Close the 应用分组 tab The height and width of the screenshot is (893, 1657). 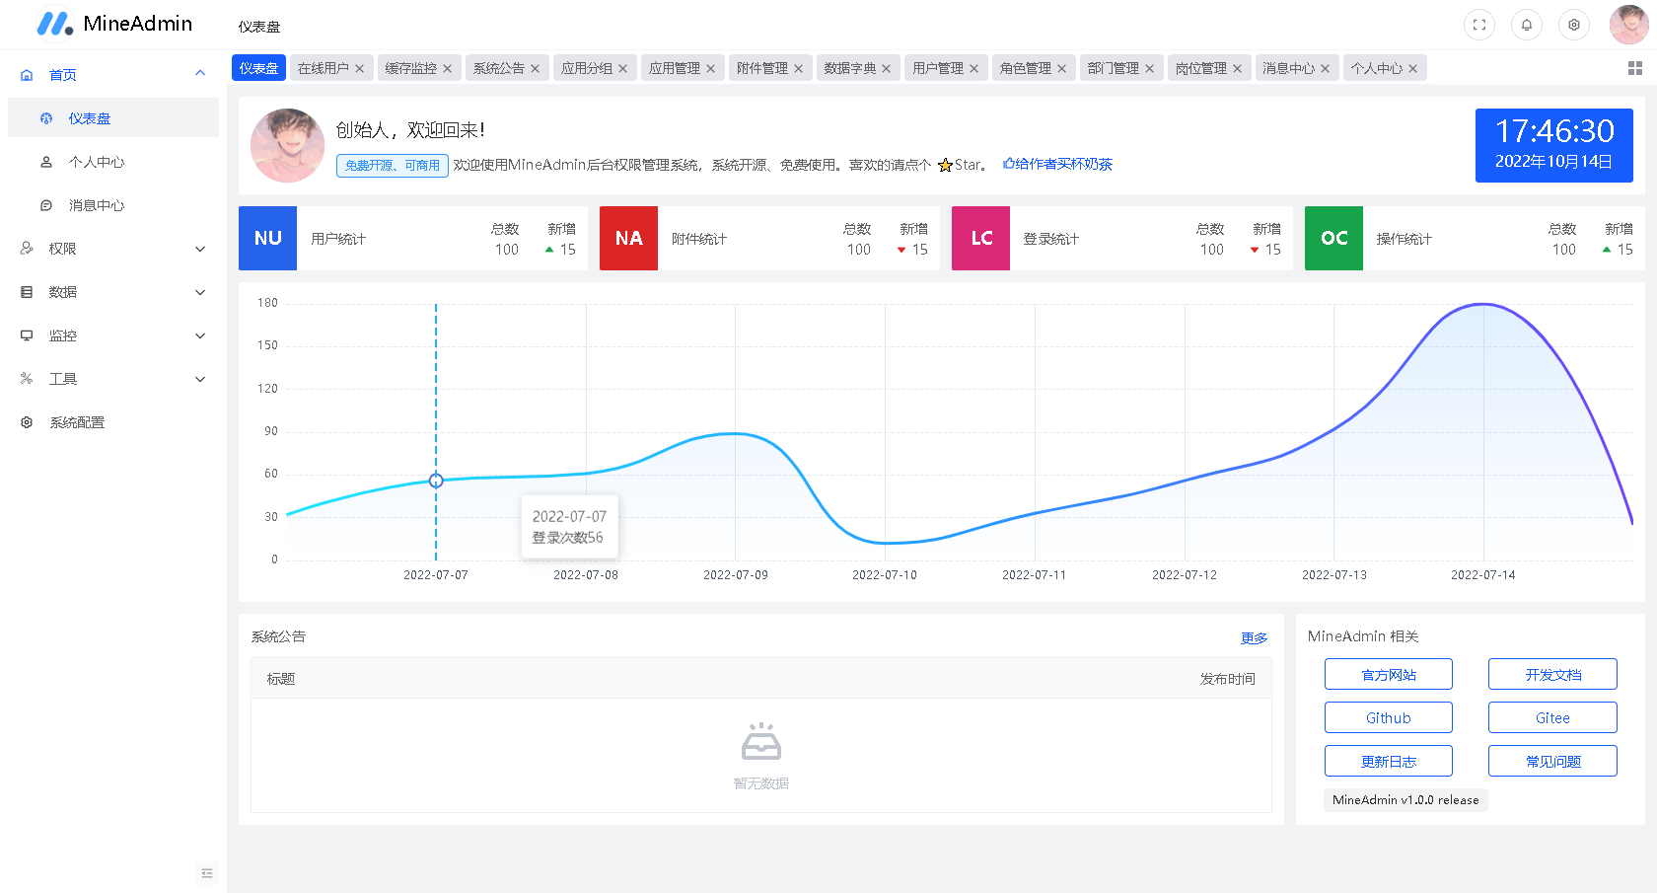623,69
